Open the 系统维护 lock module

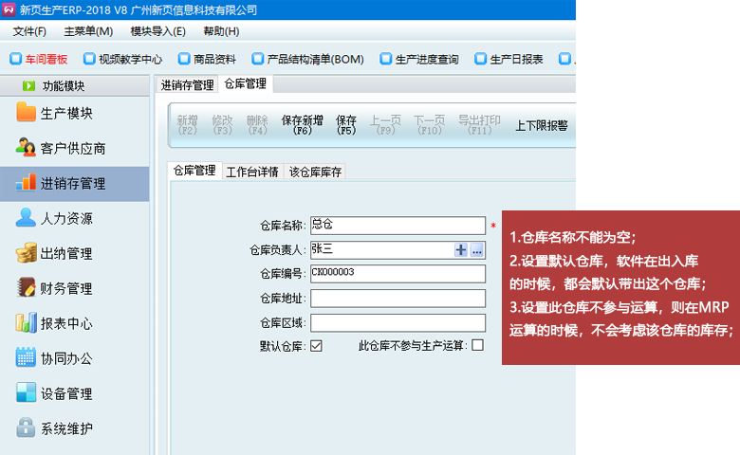(66, 428)
